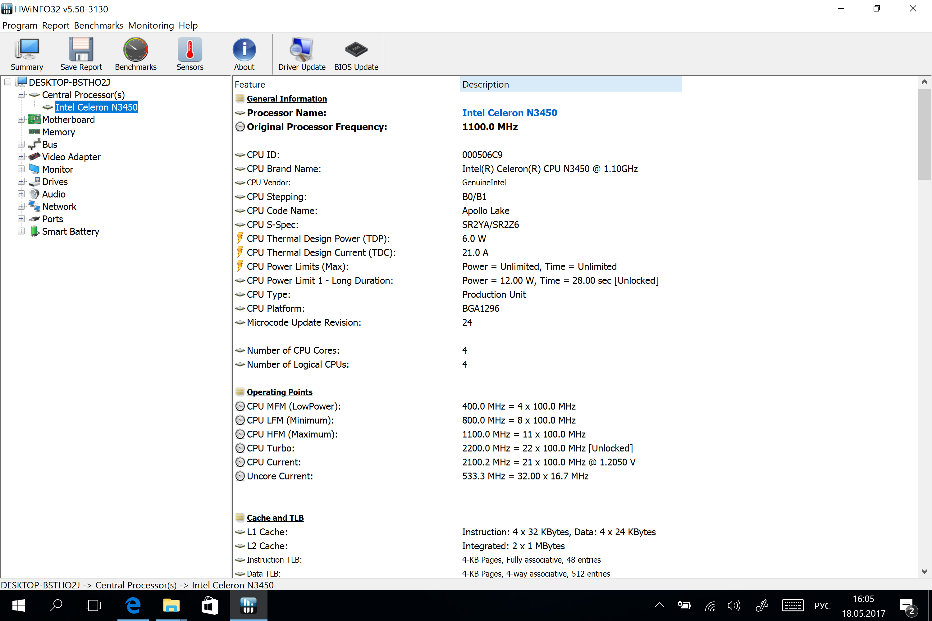932x621 pixels.
Task: Open File Explorer from the taskbar
Action: (171, 605)
